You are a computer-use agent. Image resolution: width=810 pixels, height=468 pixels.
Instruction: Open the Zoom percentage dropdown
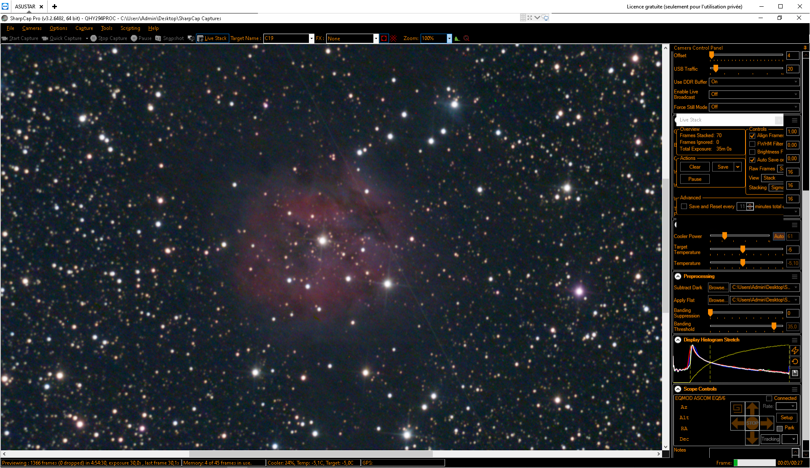(449, 38)
